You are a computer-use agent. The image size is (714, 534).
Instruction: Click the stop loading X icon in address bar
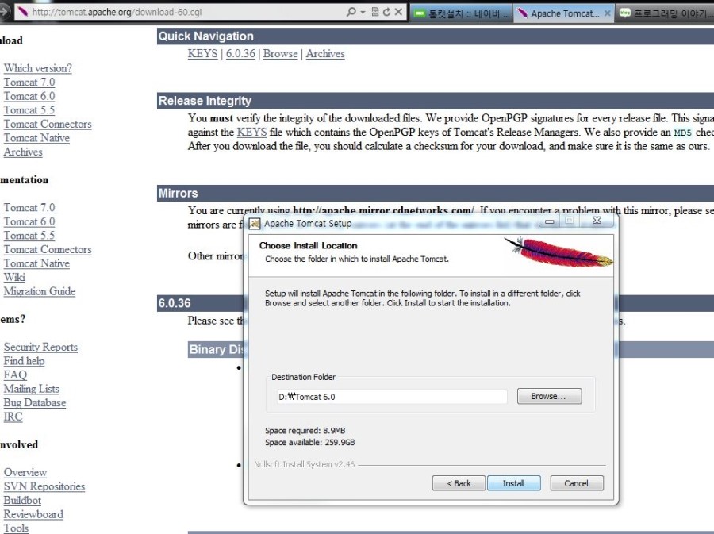(398, 12)
